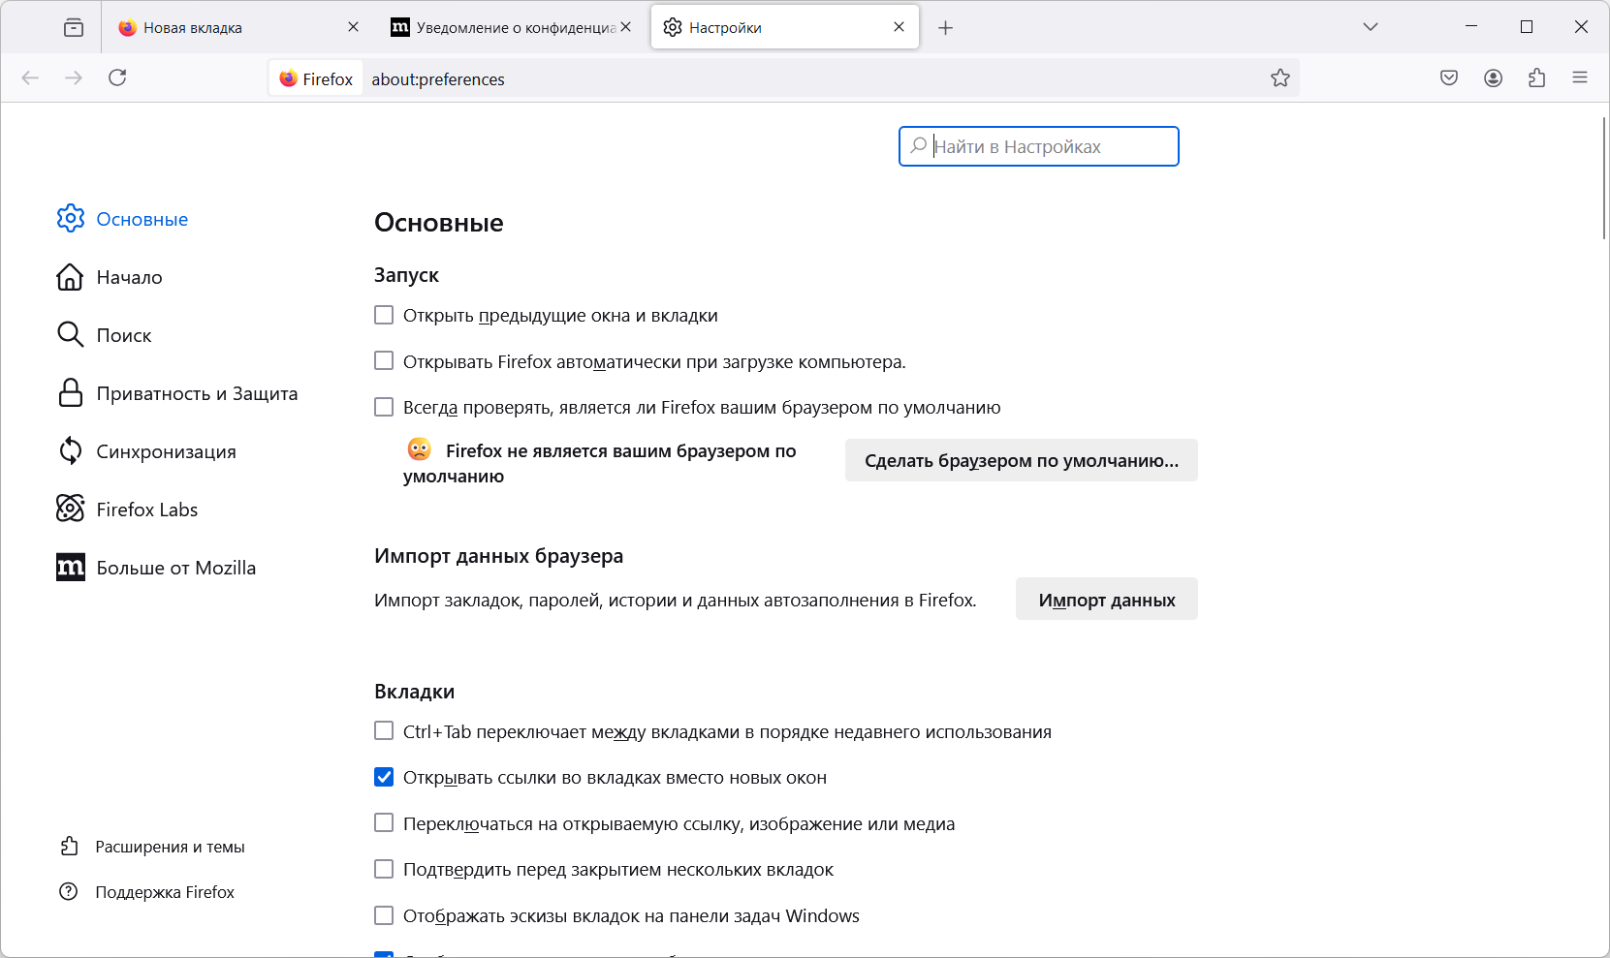Viewport: 1610px width, 958px height.
Task: Toggle always checking Firefox is default browser
Action: click(385, 408)
